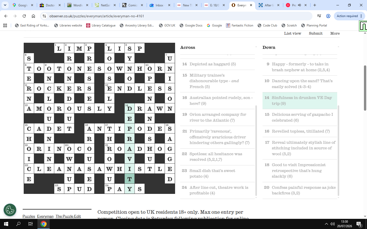Collapse the Across clues list
The image size is (367, 229).
coord(256,47)
